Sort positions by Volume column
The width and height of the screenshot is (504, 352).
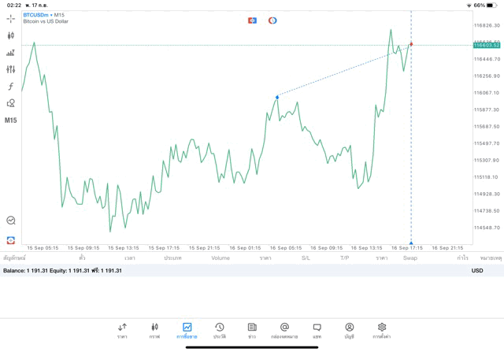click(x=220, y=258)
